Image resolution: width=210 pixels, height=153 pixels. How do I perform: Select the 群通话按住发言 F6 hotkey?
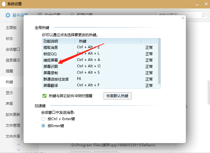79,79
